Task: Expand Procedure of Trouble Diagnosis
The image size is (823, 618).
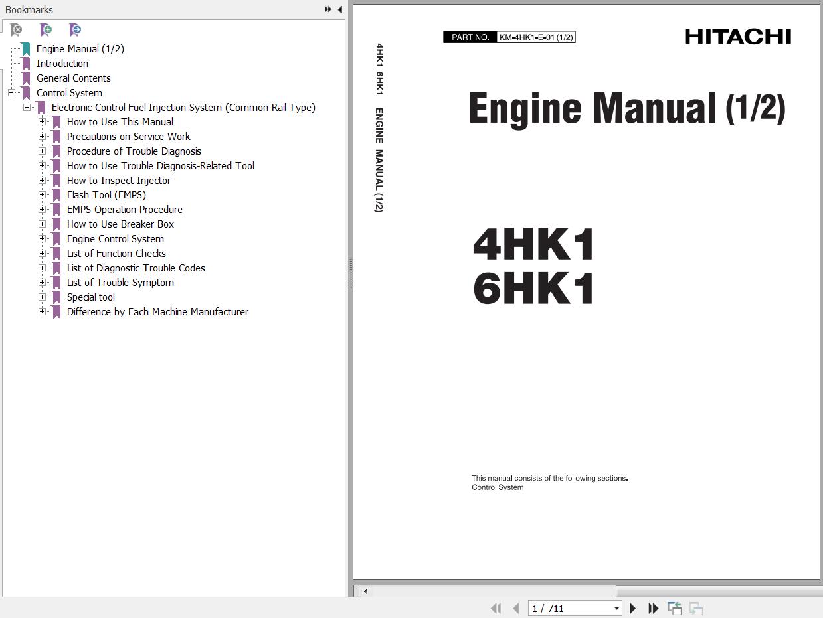Action: click(x=42, y=151)
